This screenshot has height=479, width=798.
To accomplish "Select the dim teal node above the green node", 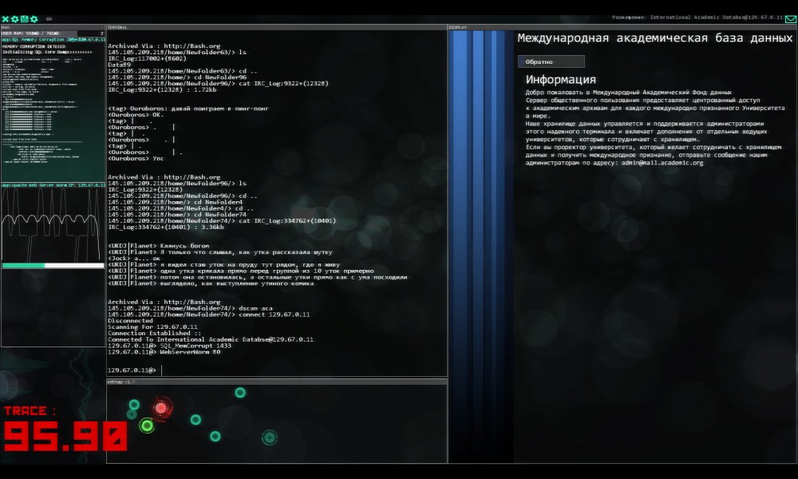I will [x=132, y=414].
